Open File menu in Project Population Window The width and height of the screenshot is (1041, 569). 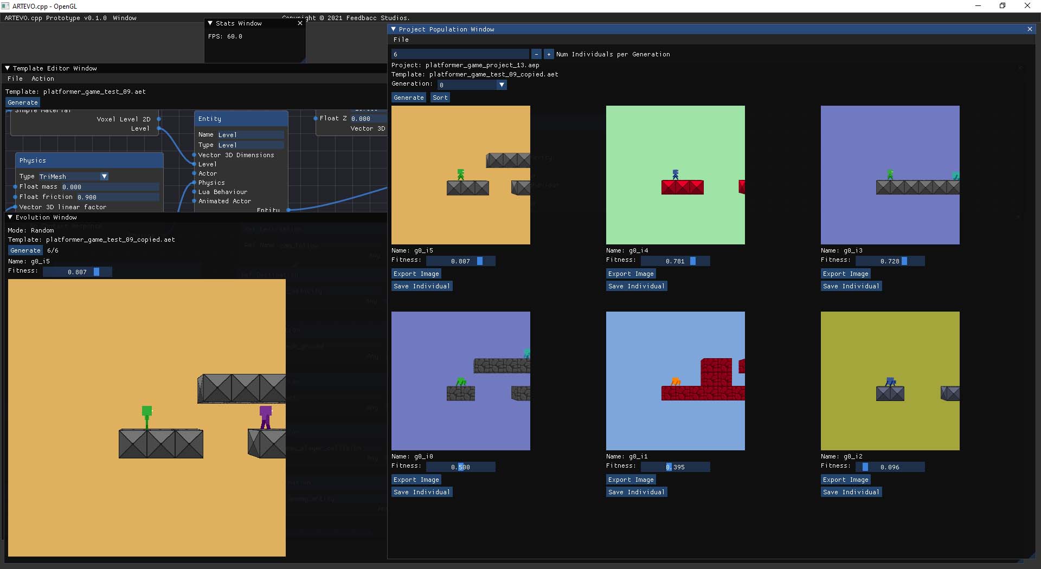[x=401, y=40]
